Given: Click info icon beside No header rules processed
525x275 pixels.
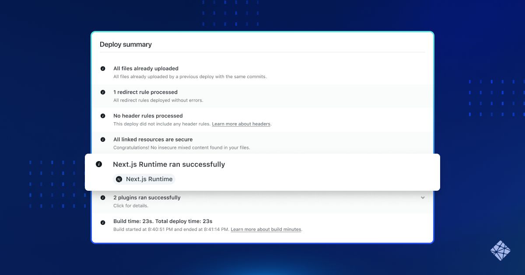Looking at the screenshot, I should pyautogui.click(x=103, y=116).
